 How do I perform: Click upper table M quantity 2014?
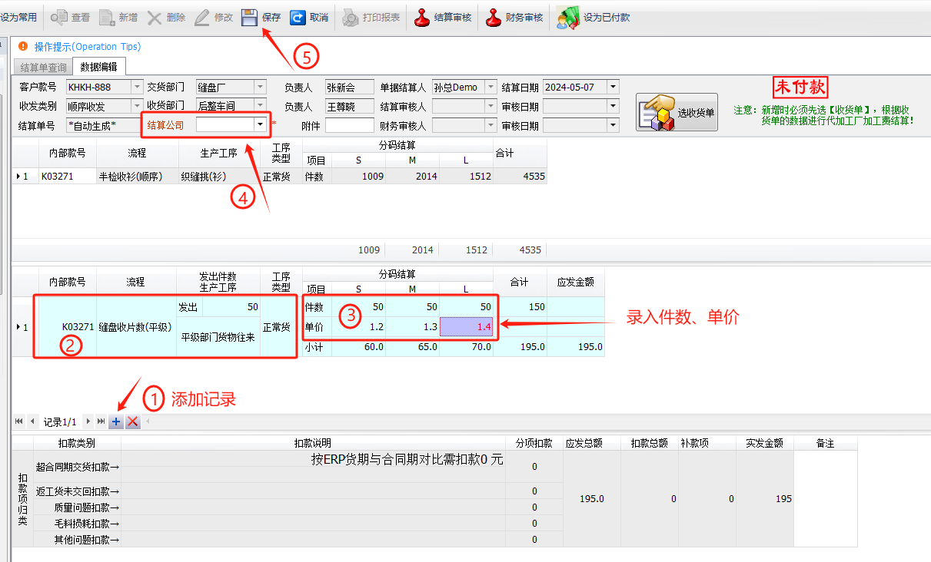[413, 177]
